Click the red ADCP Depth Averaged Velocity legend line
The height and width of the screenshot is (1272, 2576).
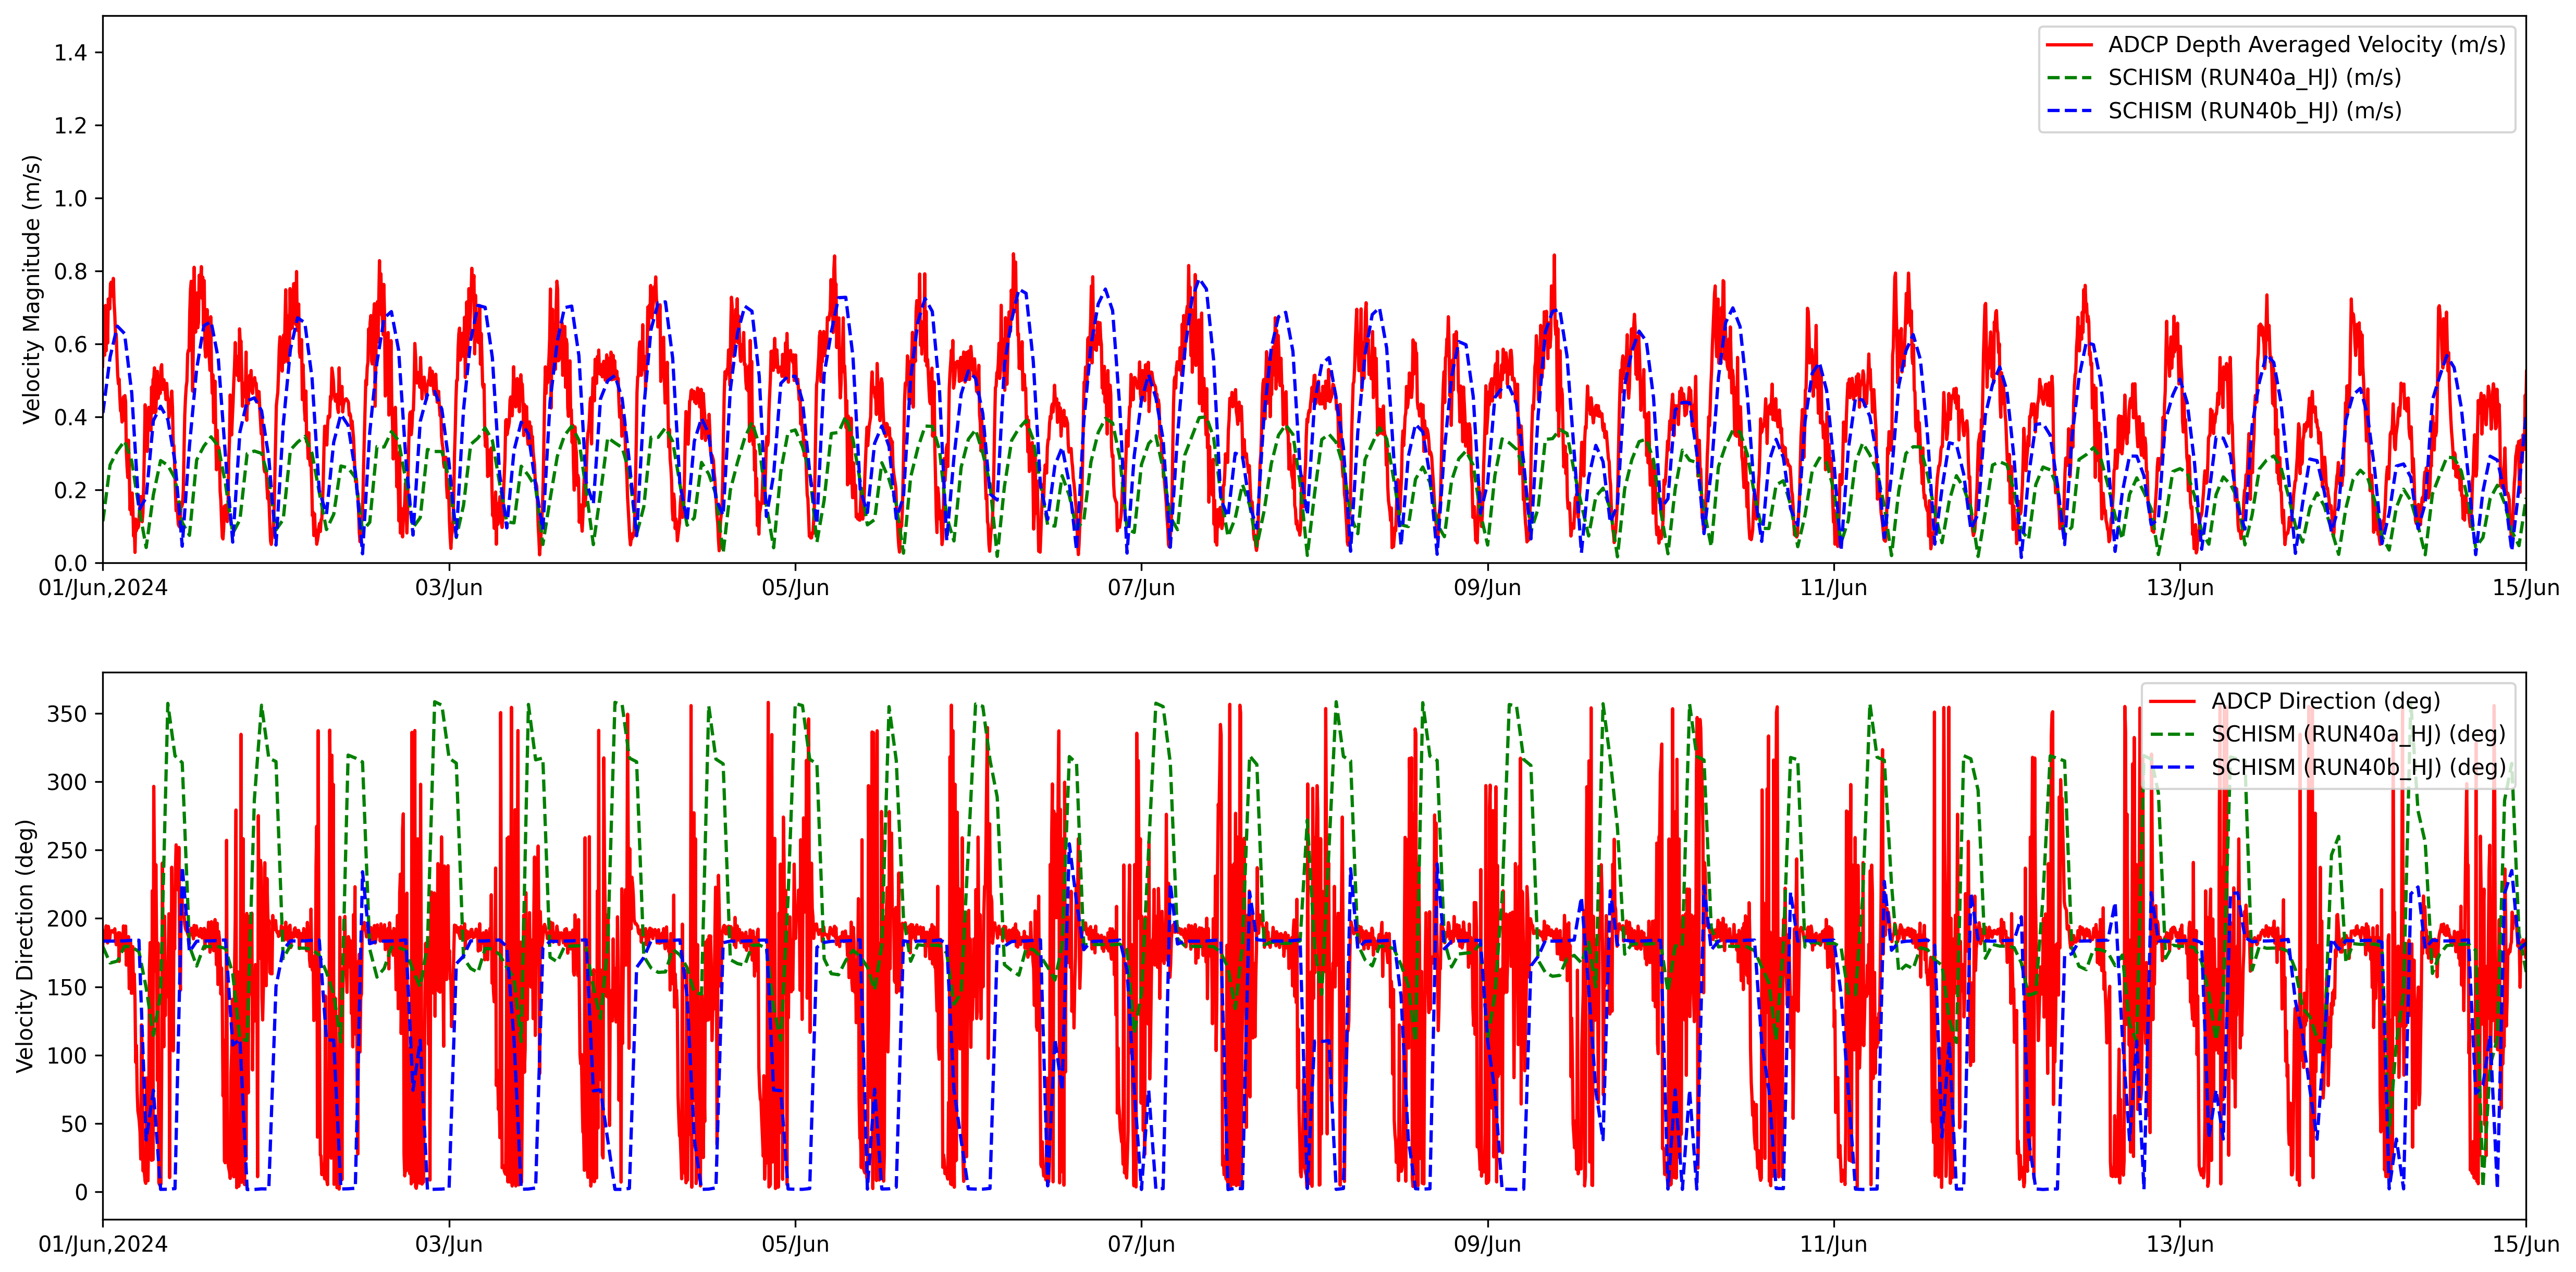tap(2069, 45)
